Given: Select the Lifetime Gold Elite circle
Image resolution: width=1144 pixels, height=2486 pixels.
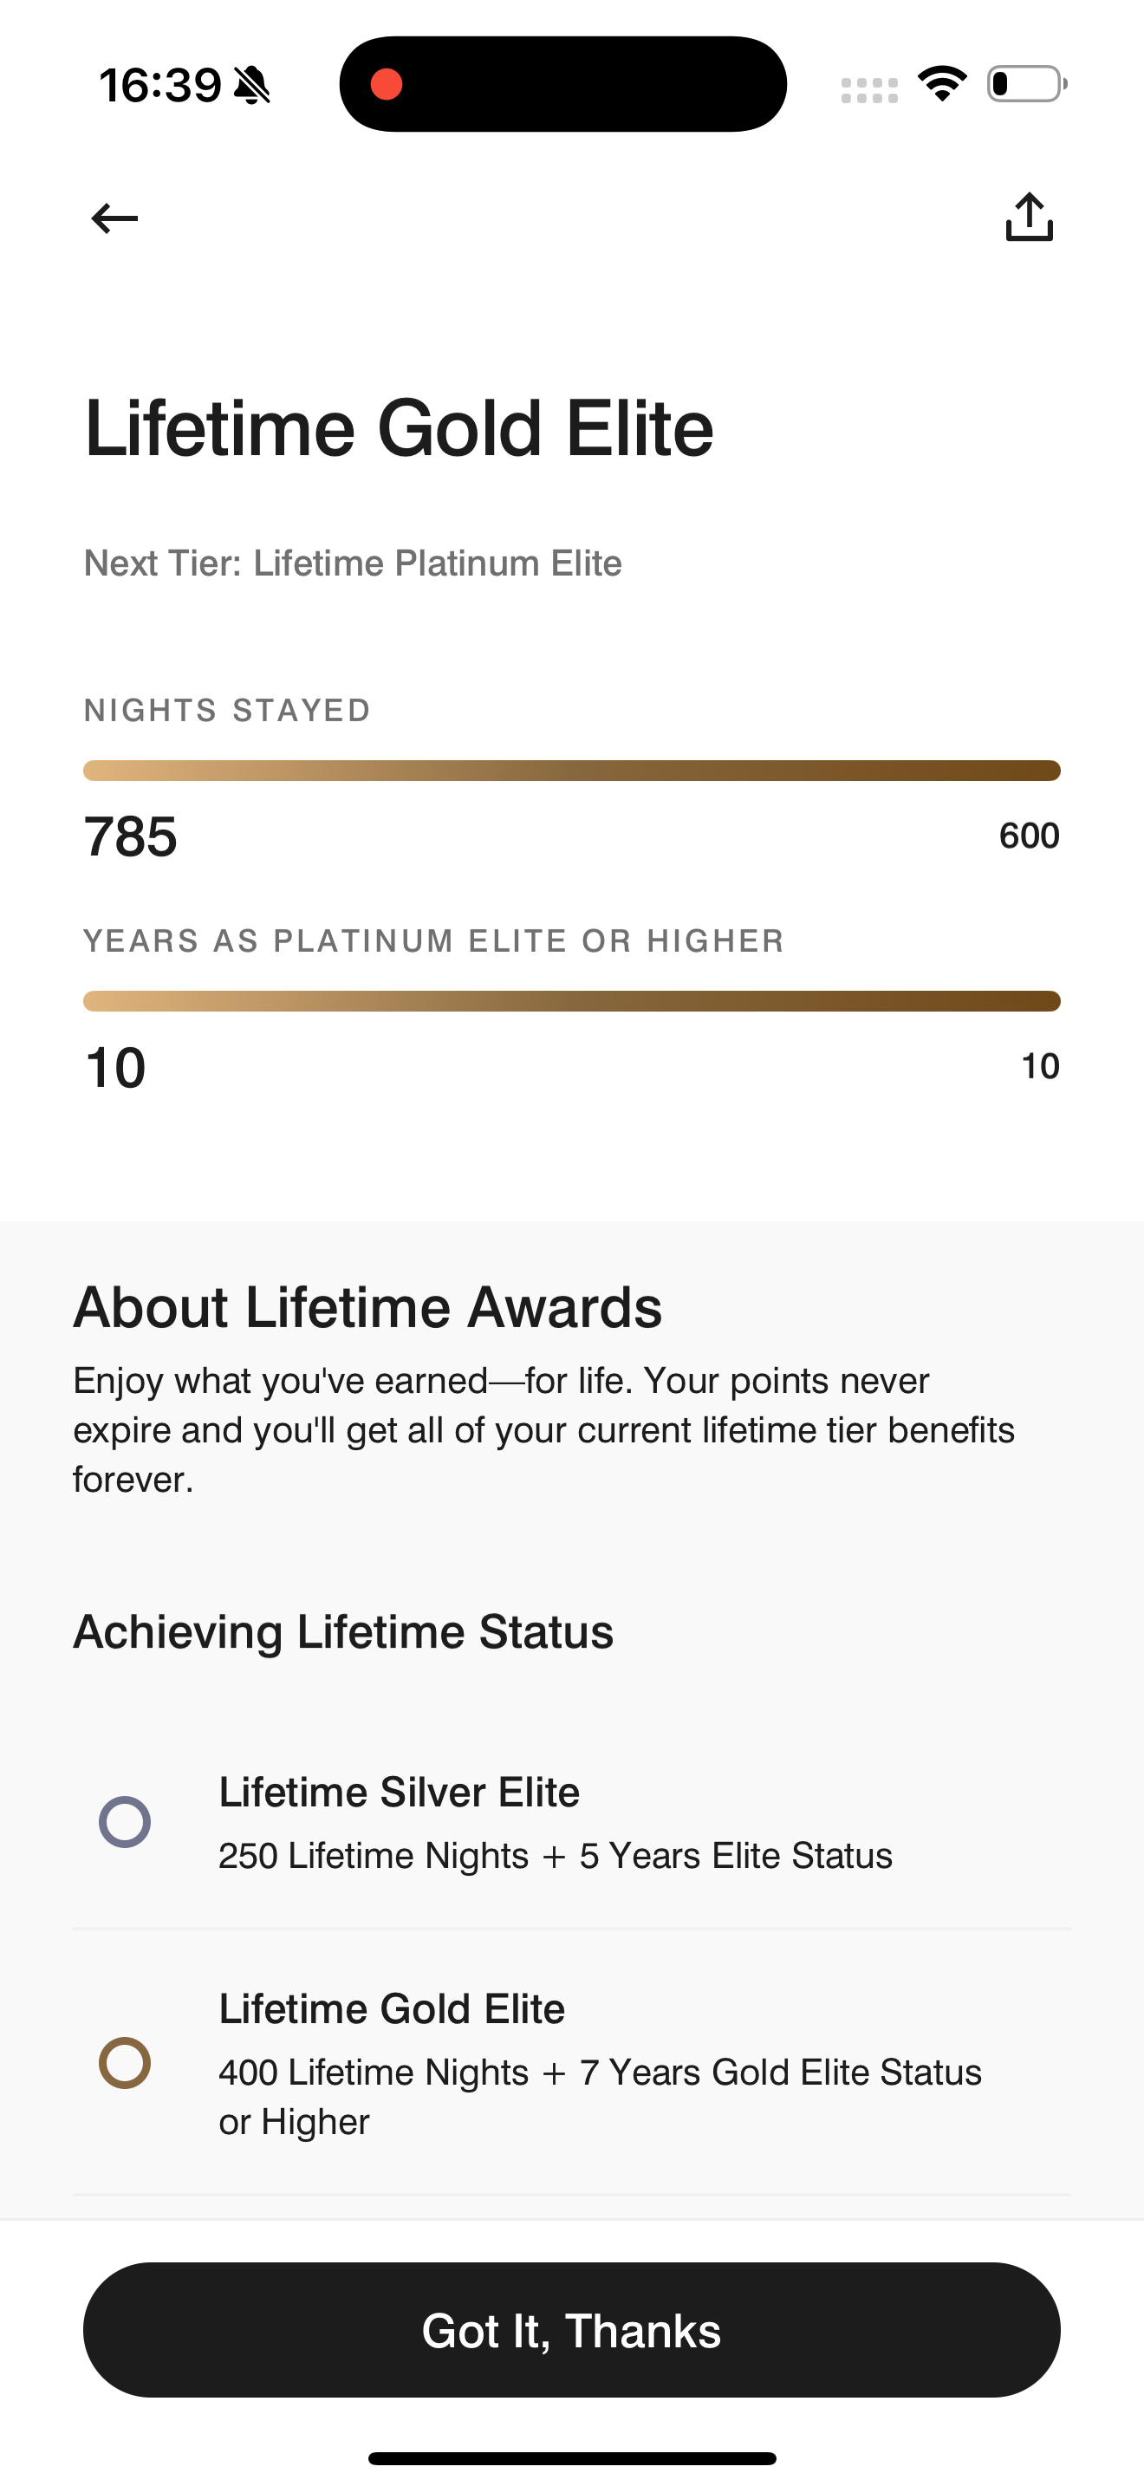Looking at the screenshot, I should pos(126,2063).
